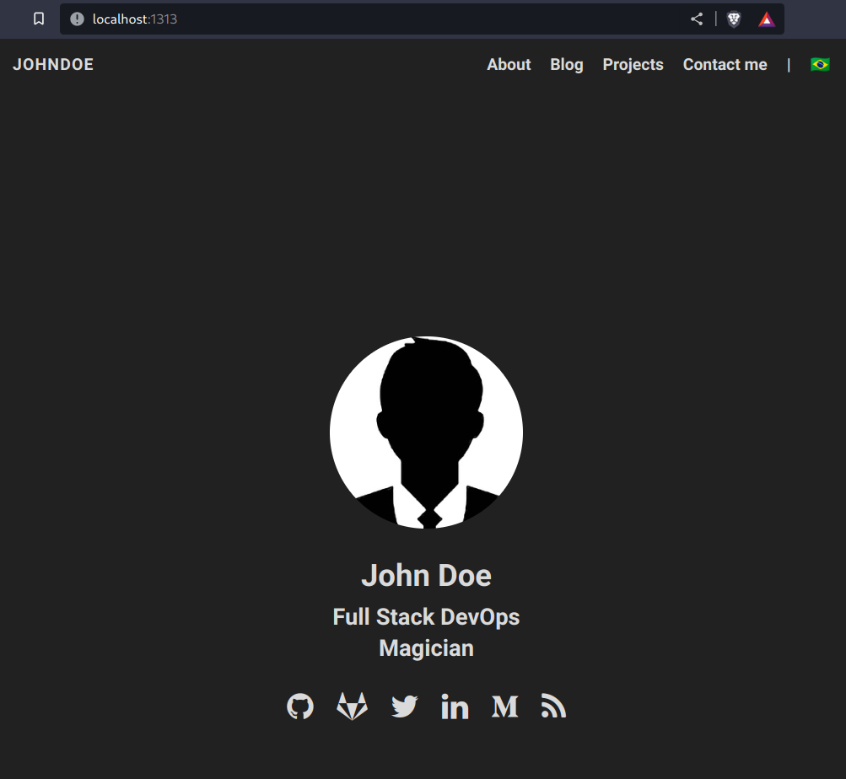The image size is (846, 779).
Task: Navigate to the Blog section
Action: click(x=566, y=64)
